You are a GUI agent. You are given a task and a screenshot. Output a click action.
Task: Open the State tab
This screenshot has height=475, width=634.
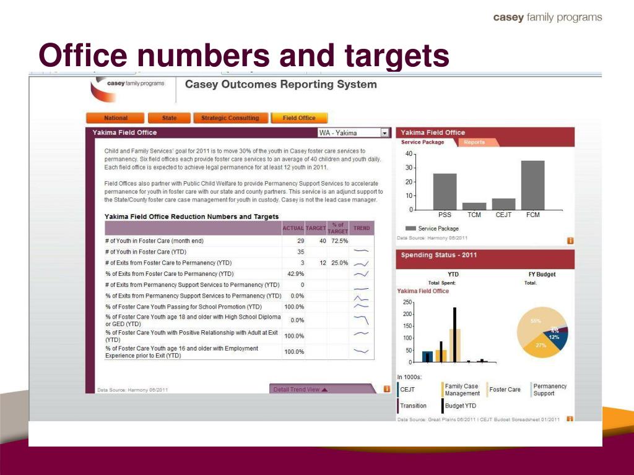pyautogui.click(x=169, y=118)
